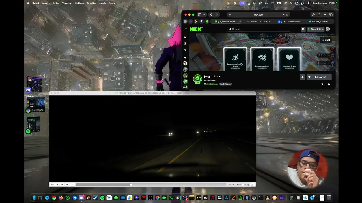Open Safari page reader menu icon
This screenshot has width=362, height=203.
230,15
